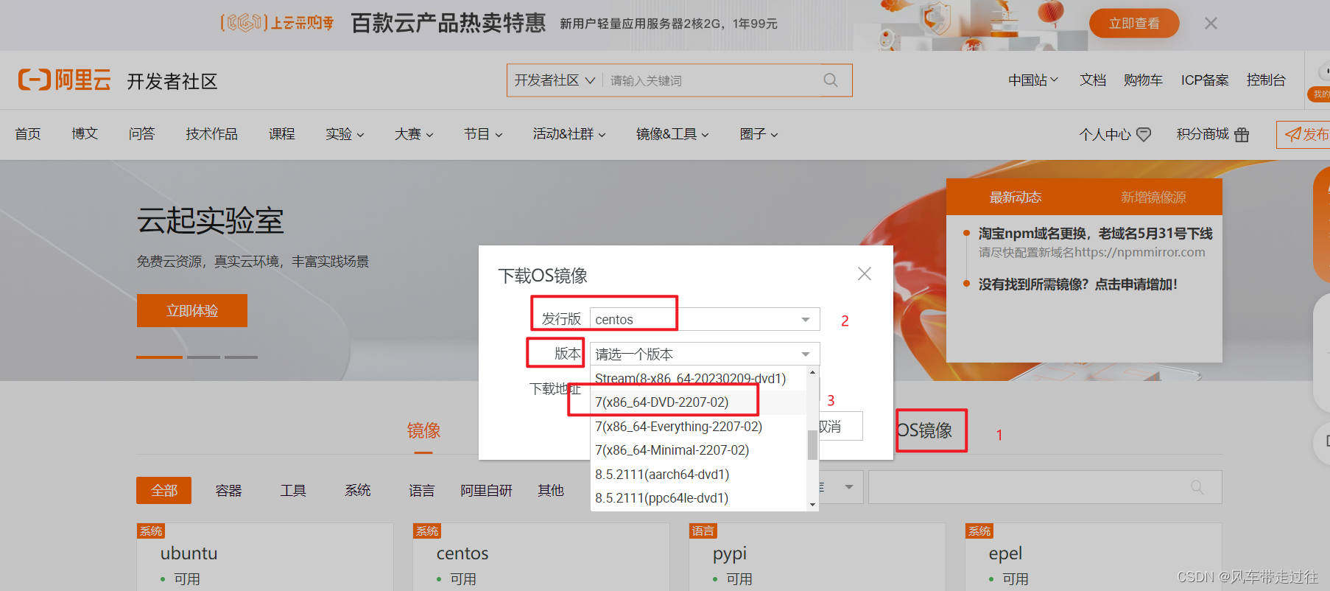Go to 首页 in navigation
The width and height of the screenshot is (1330, 591).
click(28, 134)
